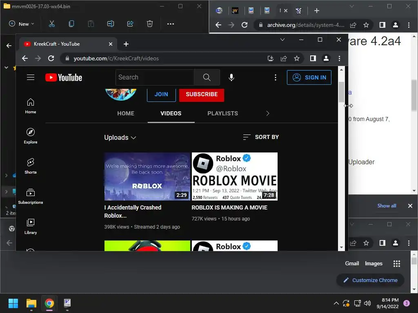Open See more options in File Explorer
This screenshot has width=418, height=313.
tap(171, 24)
